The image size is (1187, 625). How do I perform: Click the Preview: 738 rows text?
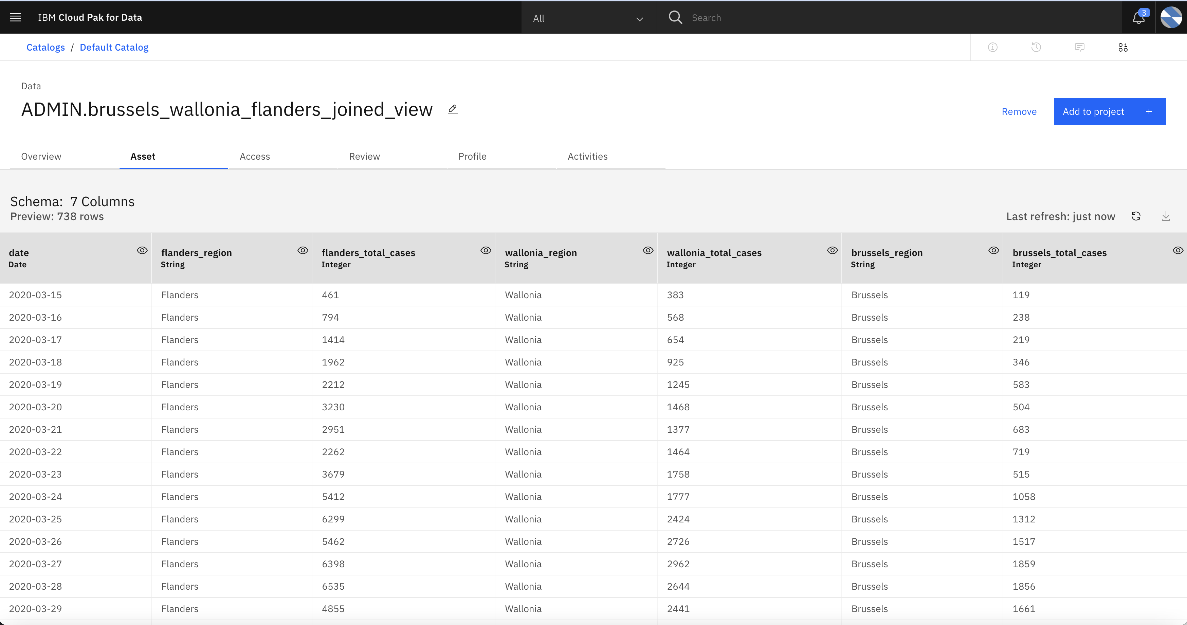(x=57, y=217)
